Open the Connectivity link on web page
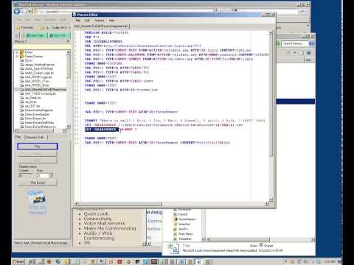This screenshot has width=354, height=265. click(x=97, y=219)
